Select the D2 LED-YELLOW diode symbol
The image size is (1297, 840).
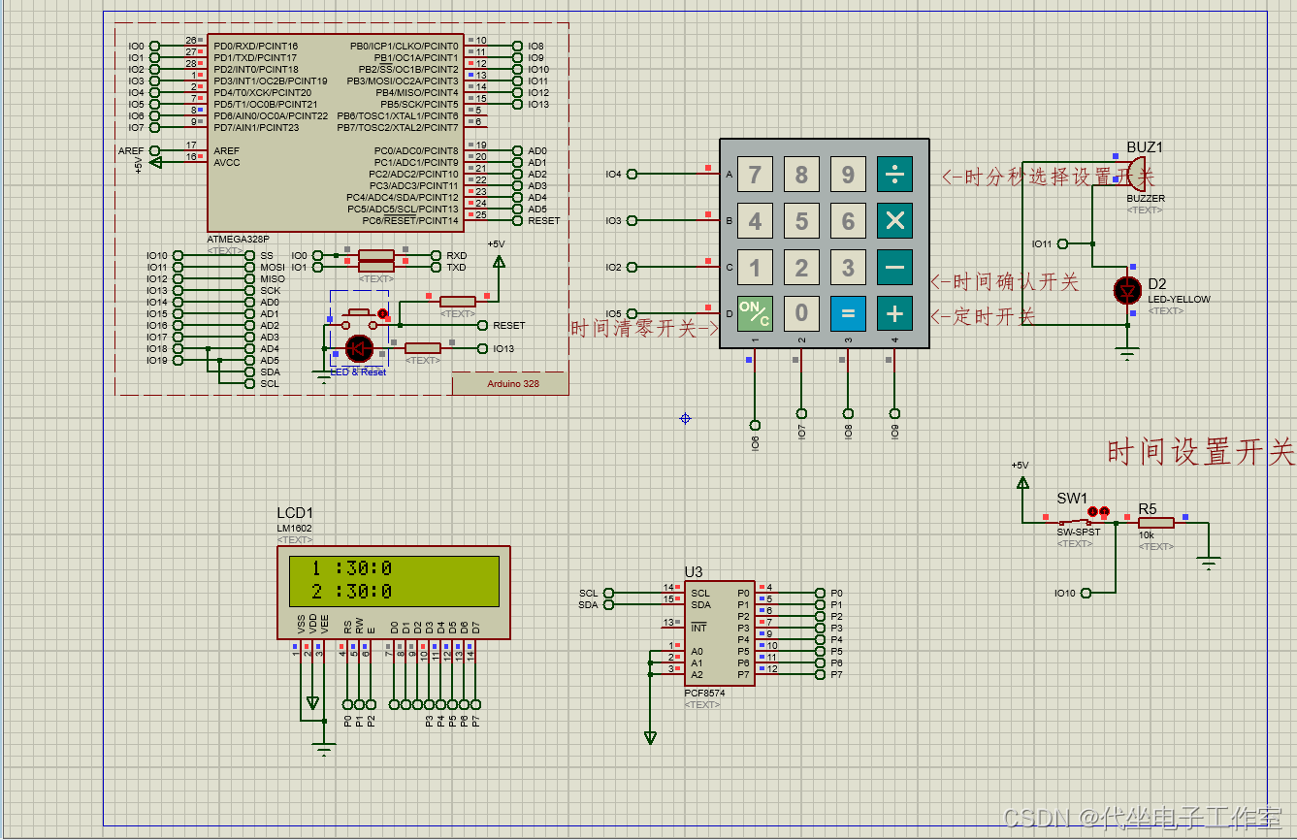(x=1127, y=289)
